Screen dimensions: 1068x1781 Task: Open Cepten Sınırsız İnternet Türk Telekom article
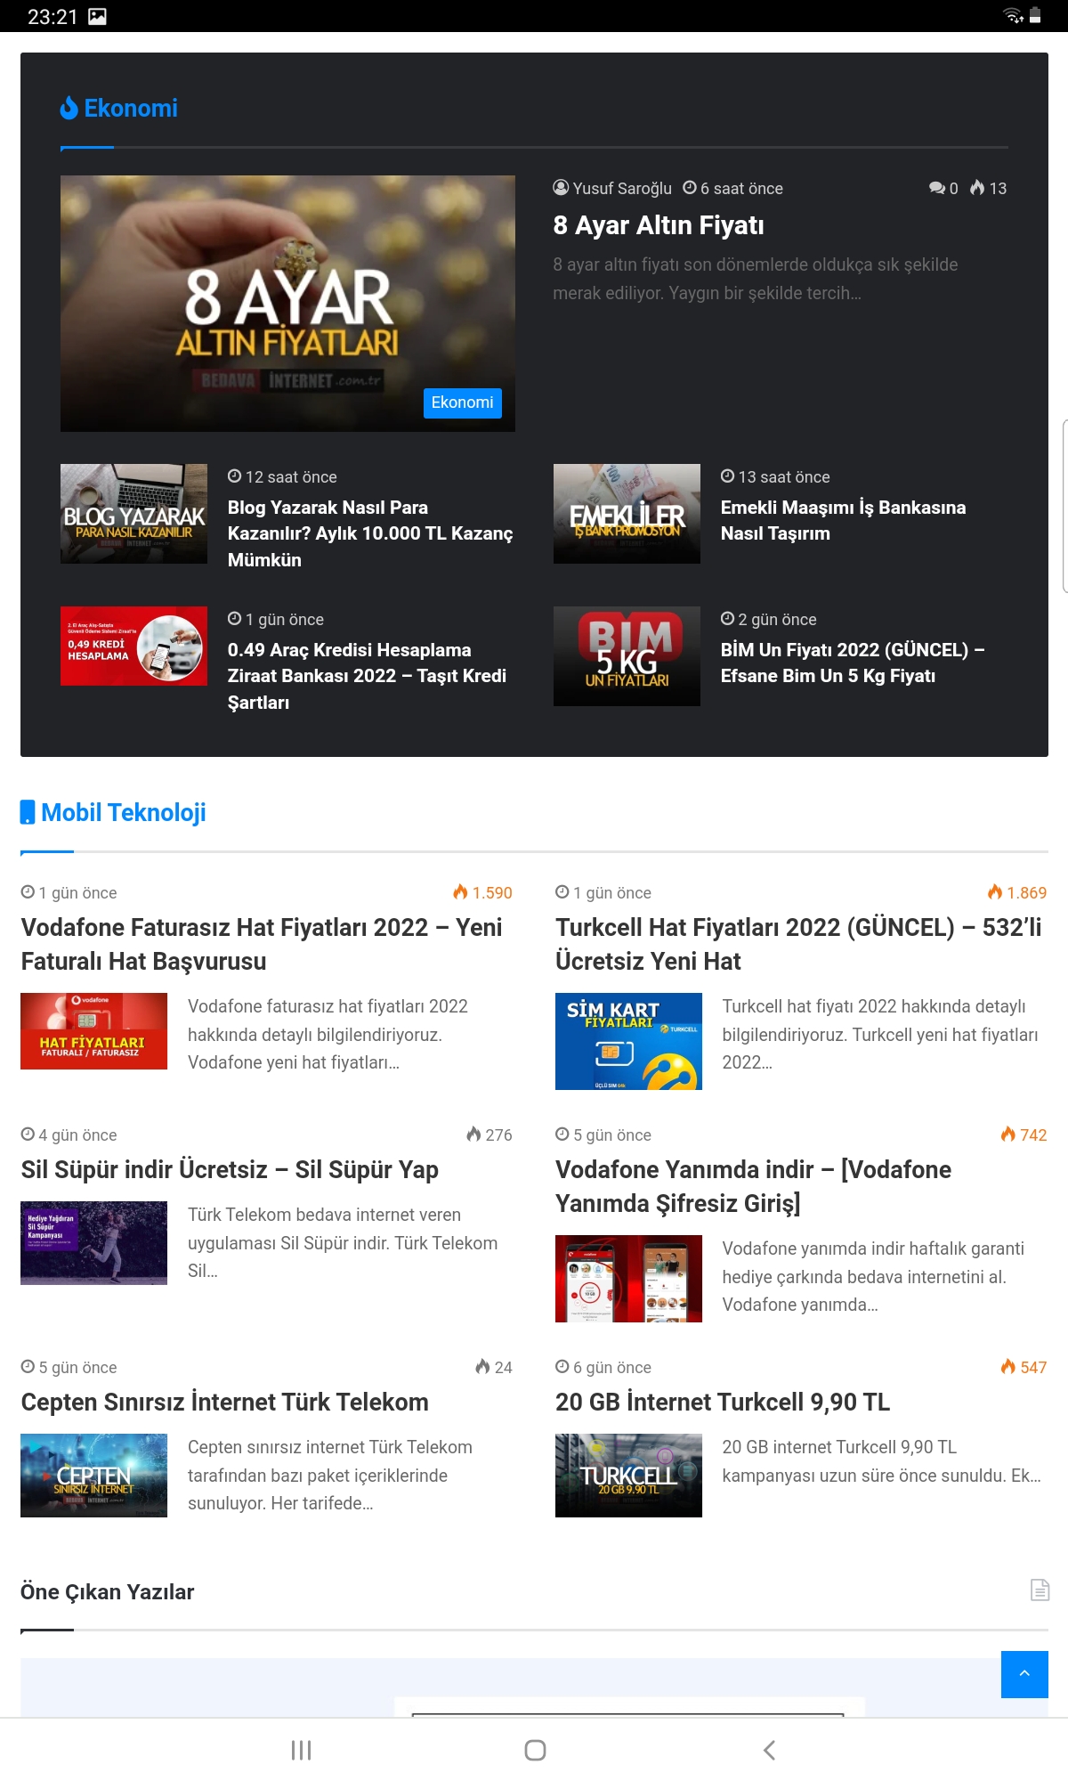click(224, 1402)
